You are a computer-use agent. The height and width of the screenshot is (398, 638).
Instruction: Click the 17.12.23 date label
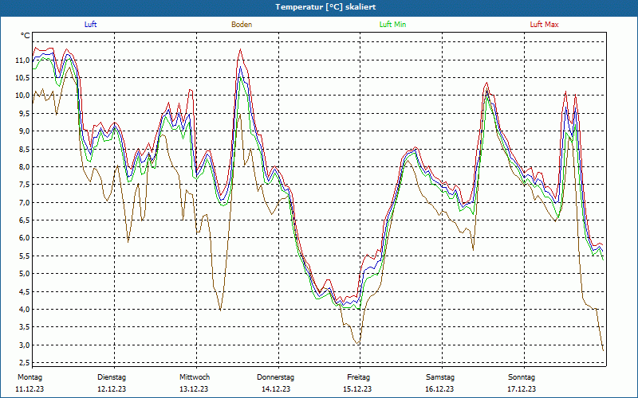click(522, 389)
